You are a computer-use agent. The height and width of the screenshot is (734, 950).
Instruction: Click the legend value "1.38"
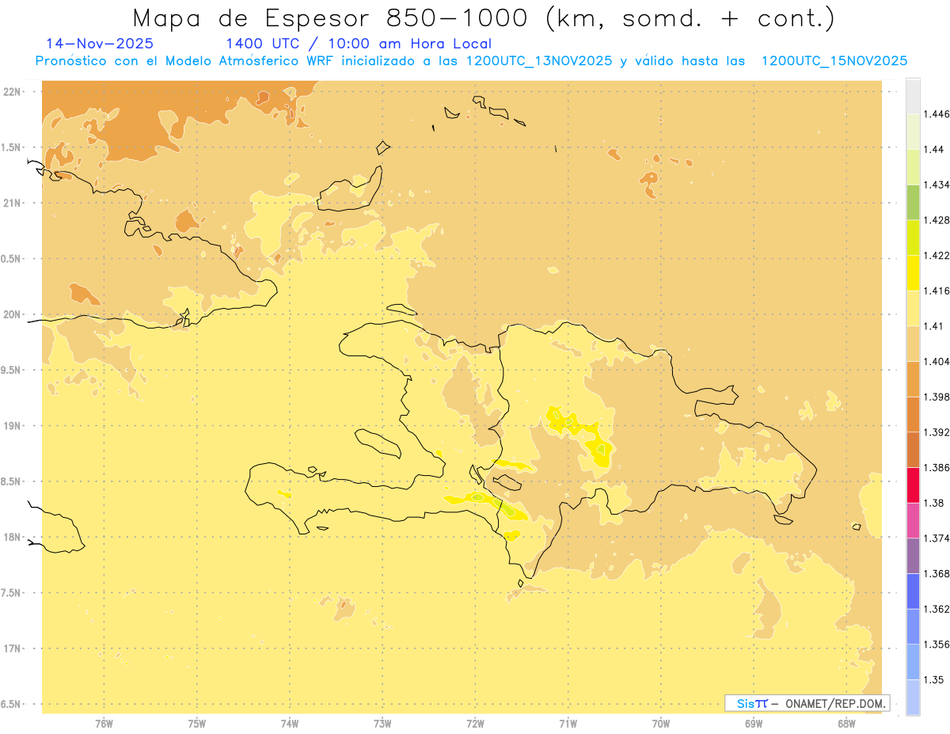933,503
